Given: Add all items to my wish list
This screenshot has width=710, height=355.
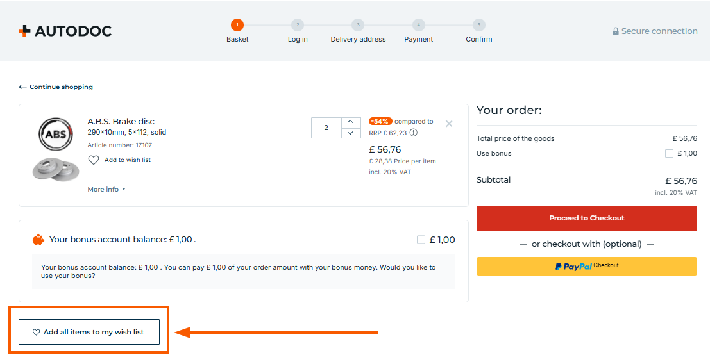Looking at the screenshot, I should 89,332.
